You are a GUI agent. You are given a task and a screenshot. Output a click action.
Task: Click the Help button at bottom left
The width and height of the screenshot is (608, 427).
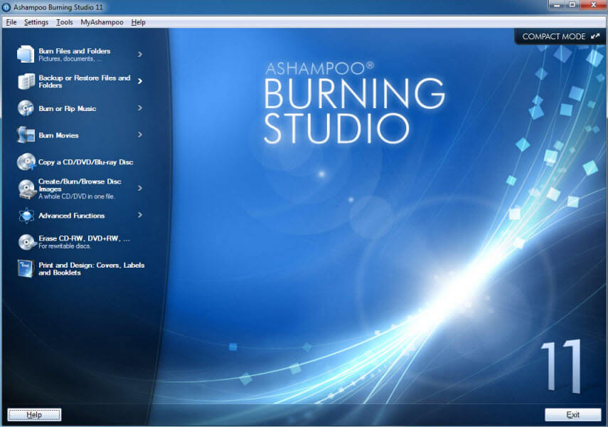(34, 415)
